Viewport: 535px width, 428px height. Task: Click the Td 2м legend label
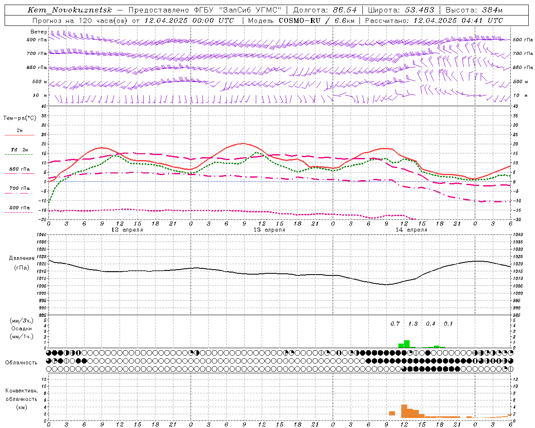click(20, 150)
